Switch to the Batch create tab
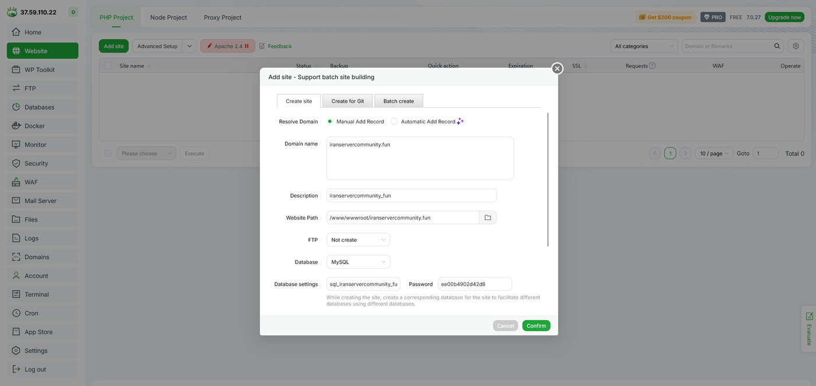This screenshot has height=386, width=816. point(398,101)
